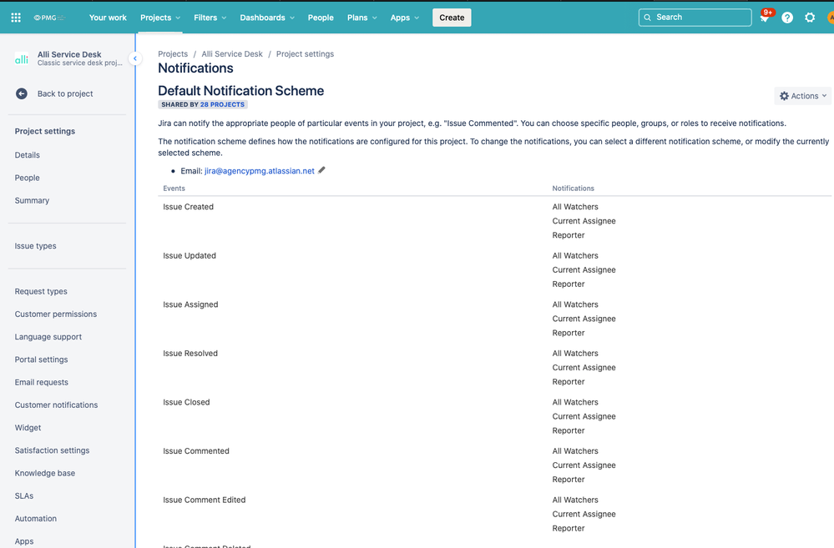Open Alli Service Desk breadcrumb link
Viewport: 834px width, 548px height.
click(232, 53)
